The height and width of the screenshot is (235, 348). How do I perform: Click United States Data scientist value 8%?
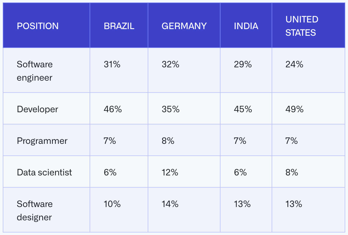pyautogui.click(x=292, y=172)
